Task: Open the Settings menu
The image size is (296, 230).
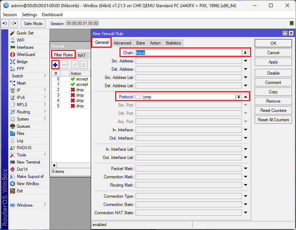Action: click(29, 15)
